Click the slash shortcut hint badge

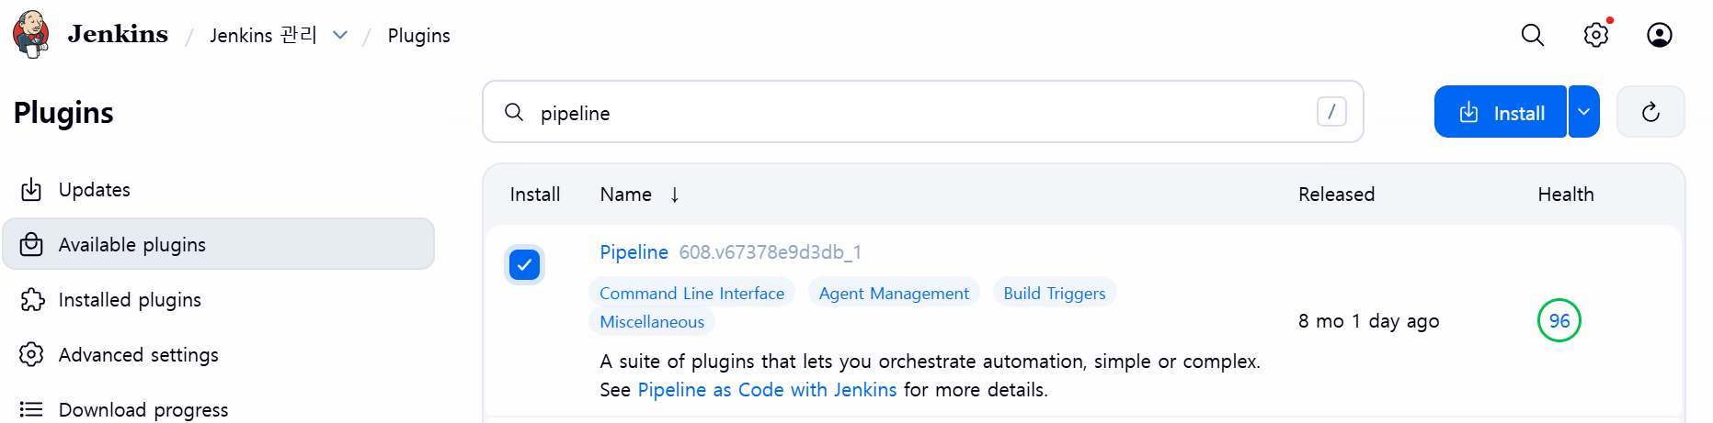(1331, 112)
